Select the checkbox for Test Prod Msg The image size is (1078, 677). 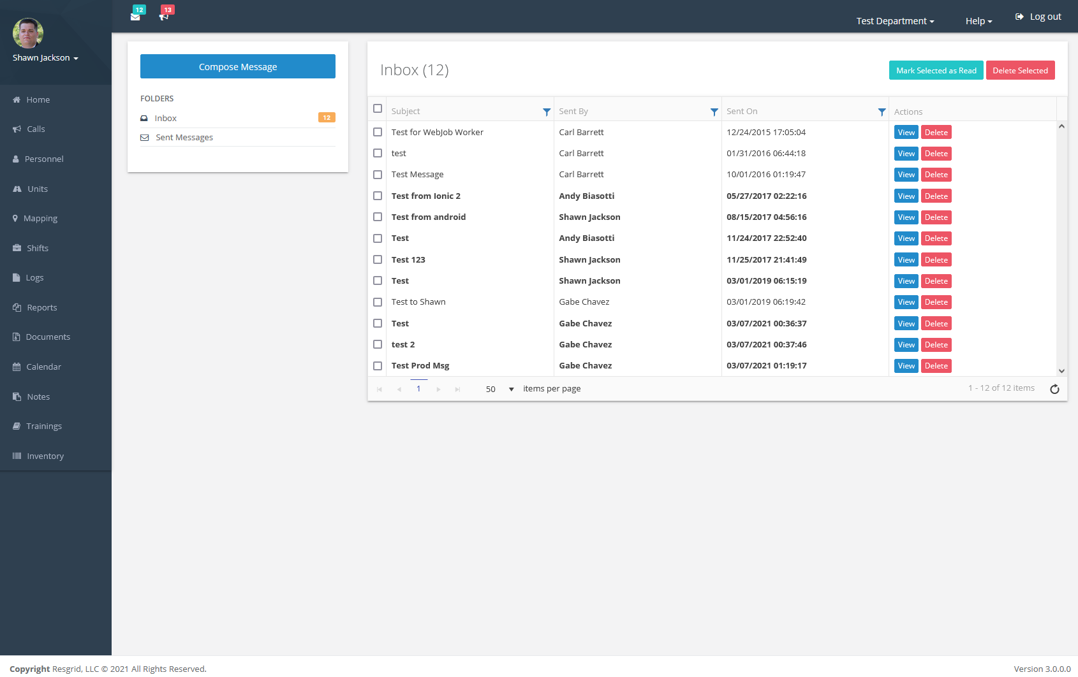pyautogui.click(x=378, y=365)
